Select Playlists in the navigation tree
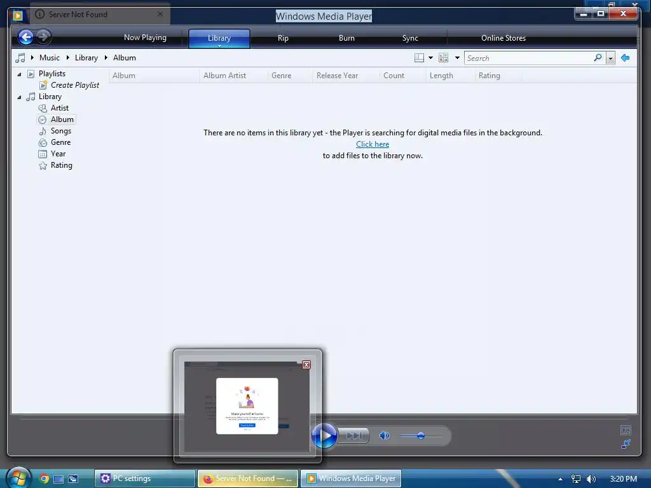The width and height of the screenshot is (651, 488). pyautogui.click(x=52, y=74)
